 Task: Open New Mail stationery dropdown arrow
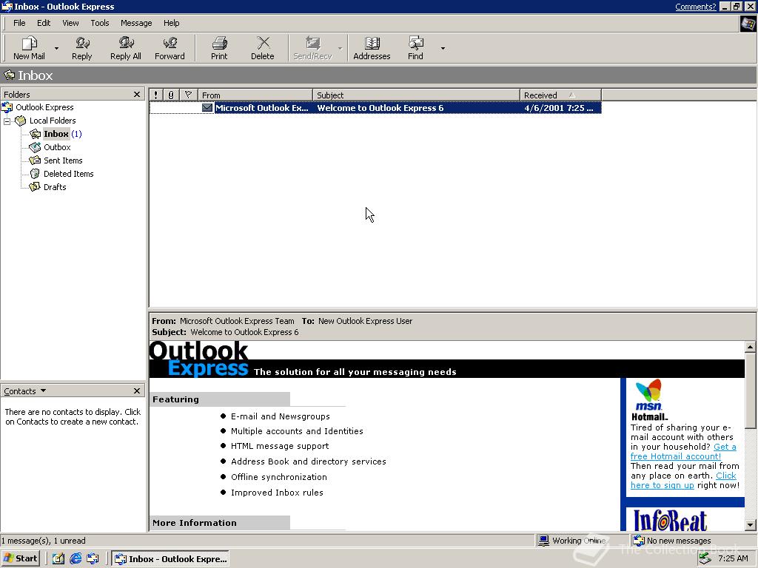tap(56, 48)
